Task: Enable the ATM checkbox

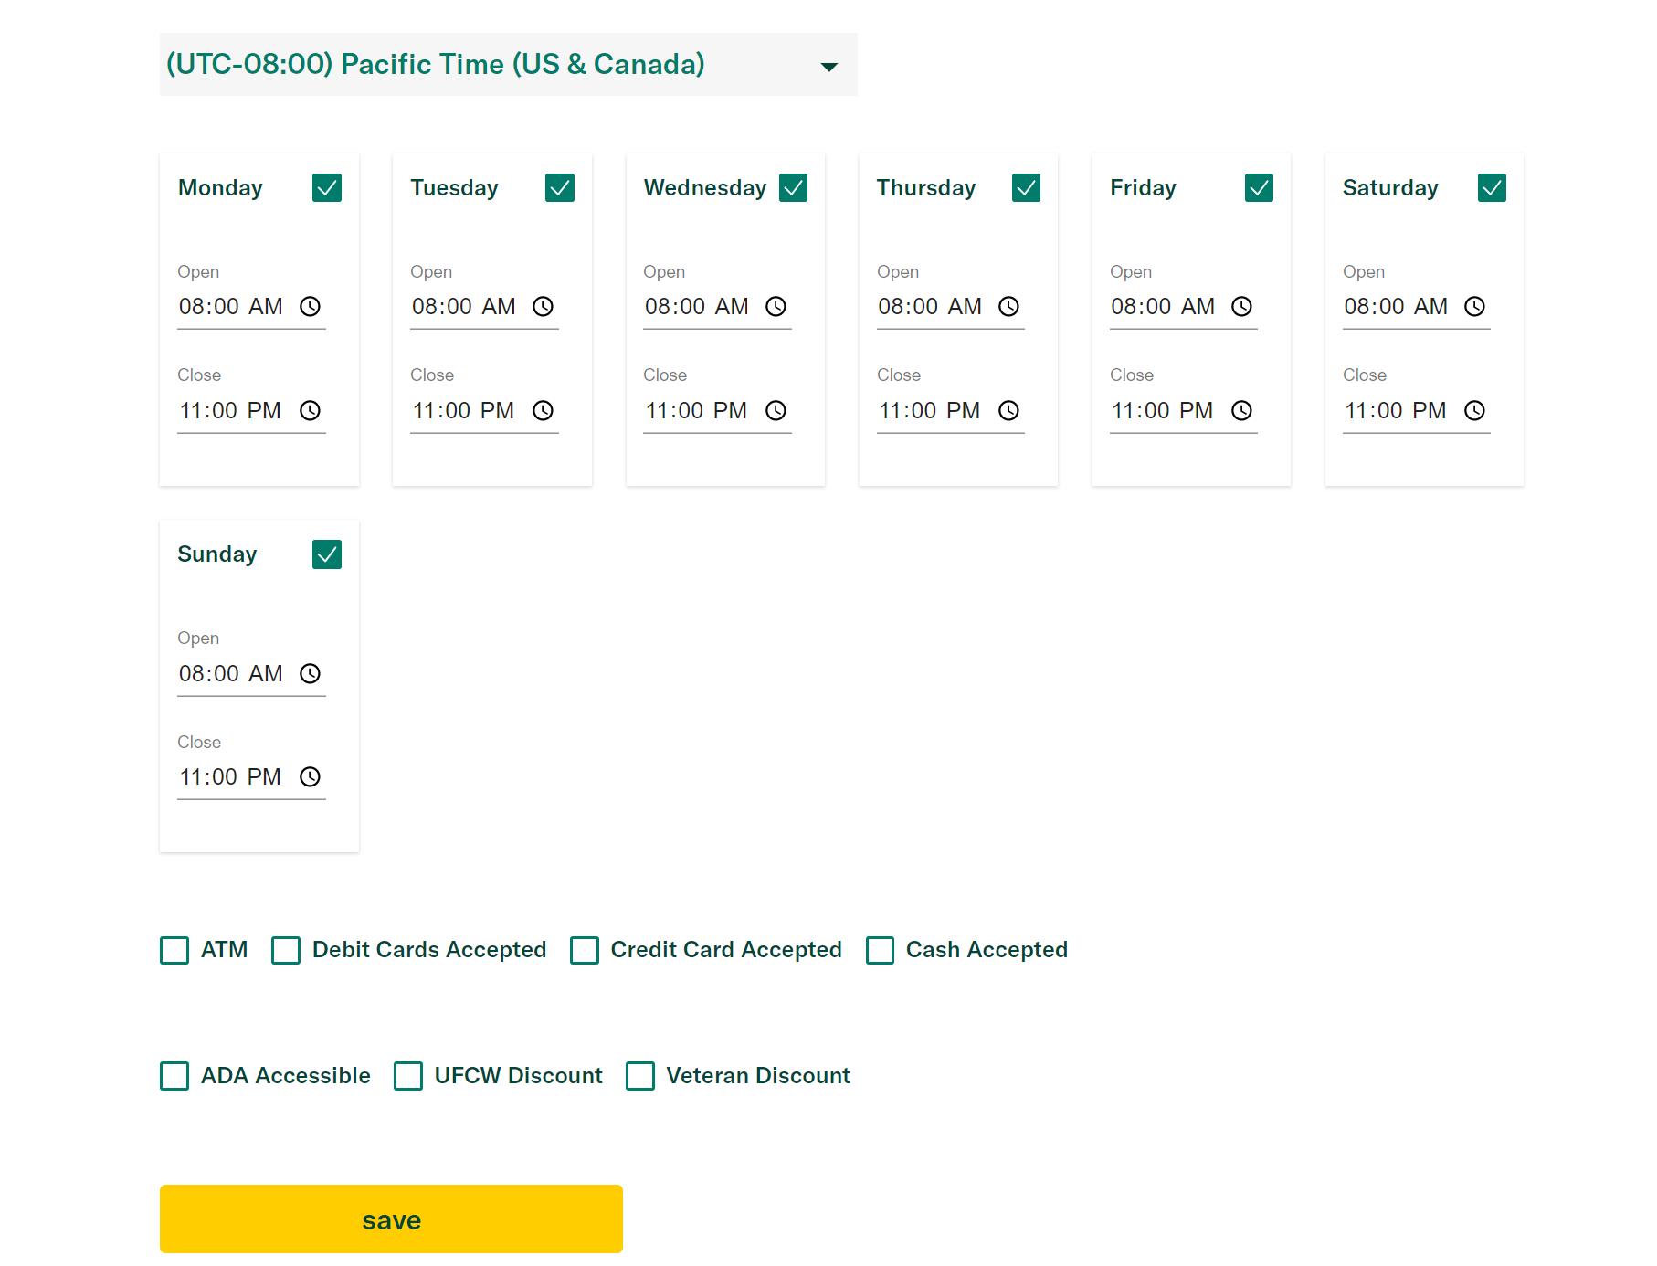Action: (x=174, y=950)
